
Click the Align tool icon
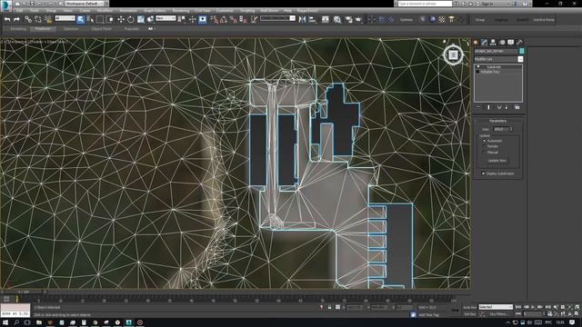point(312,19)
